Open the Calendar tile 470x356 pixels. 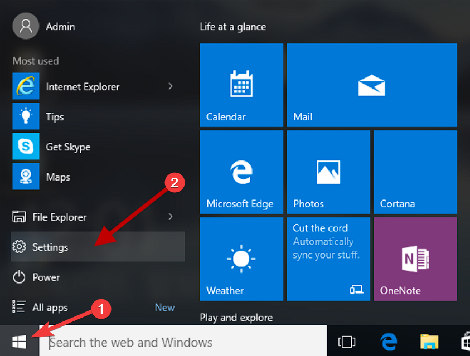(x=241, y=85)
